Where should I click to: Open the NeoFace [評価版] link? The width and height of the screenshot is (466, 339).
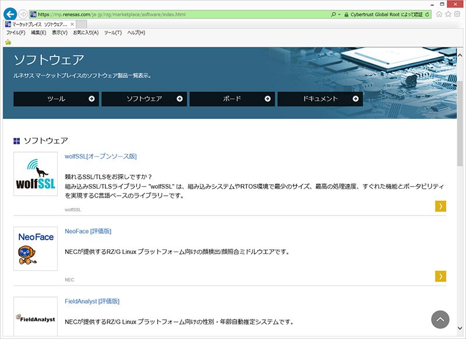pos(88,231)
